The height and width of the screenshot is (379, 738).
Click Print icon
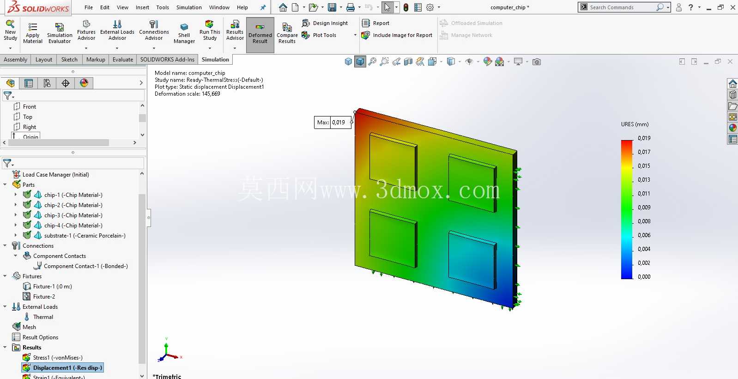(351, 7)
